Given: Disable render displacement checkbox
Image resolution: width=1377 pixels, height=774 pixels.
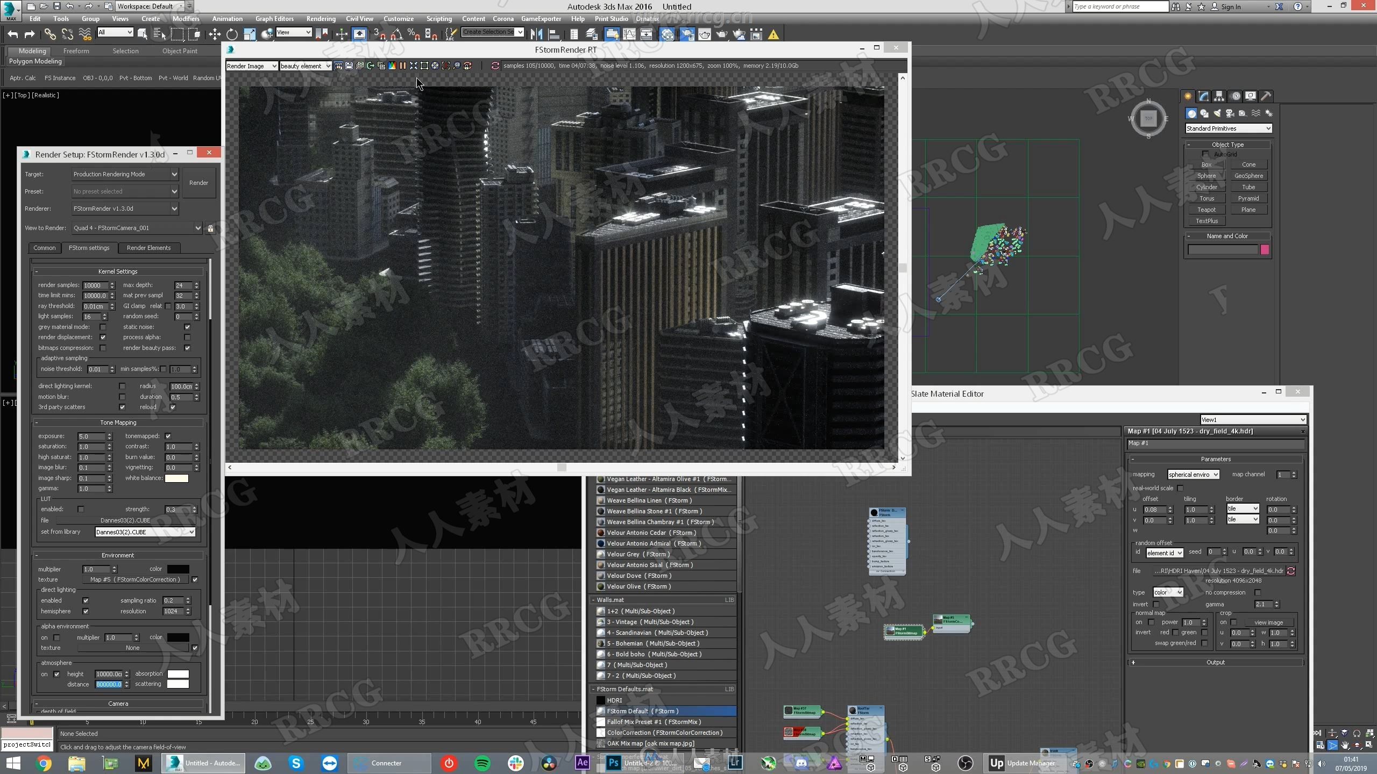Looking at the screenshot, I should (x=103, y=338).
